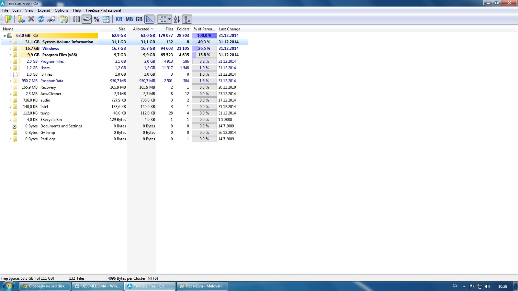Click the file icon of the [3 Files] row

coord(15,74)
